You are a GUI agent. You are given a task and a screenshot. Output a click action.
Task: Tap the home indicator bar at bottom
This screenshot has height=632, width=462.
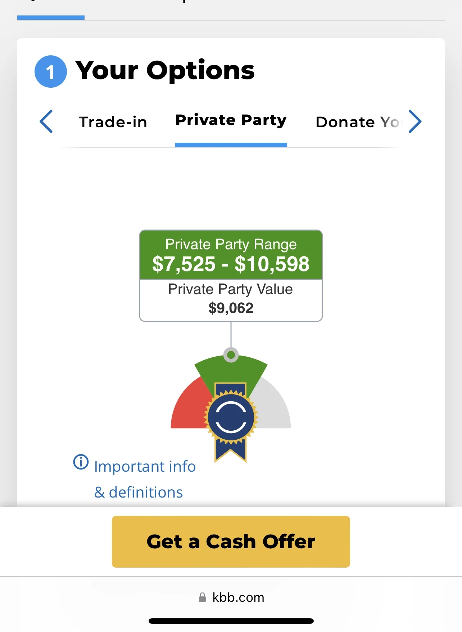pos(231,621)
